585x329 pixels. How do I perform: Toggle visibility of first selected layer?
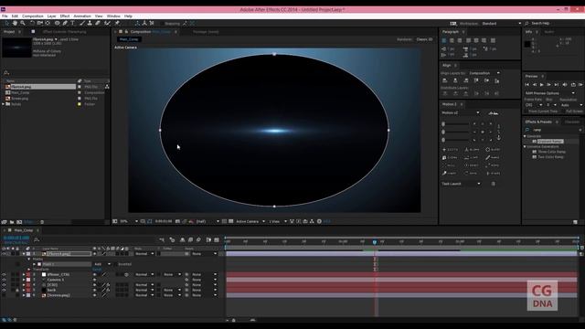4,254
